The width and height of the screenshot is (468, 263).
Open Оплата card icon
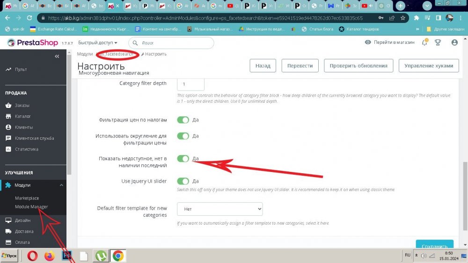(x=8, y=242)
